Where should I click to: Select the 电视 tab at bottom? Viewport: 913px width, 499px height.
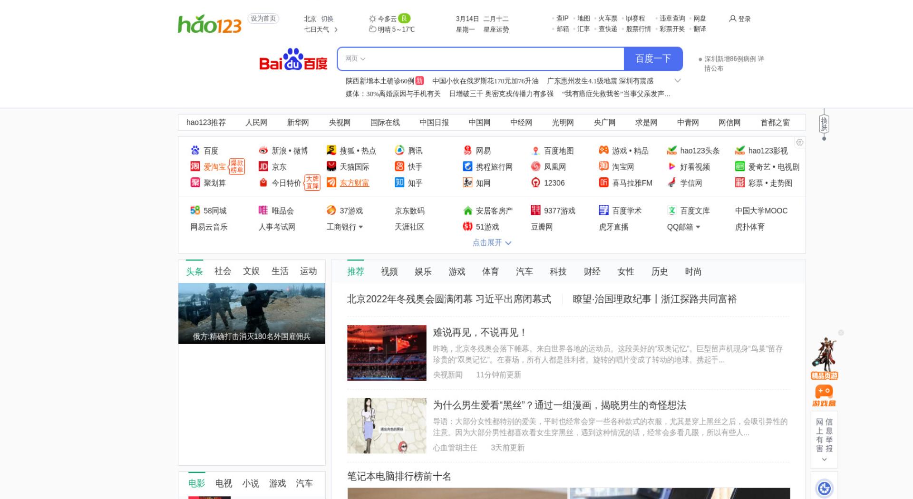tap(223, 483)
